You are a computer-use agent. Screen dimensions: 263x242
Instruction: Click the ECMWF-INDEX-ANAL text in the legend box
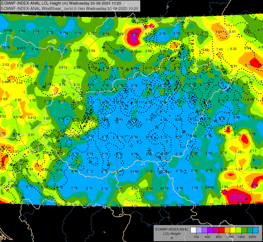coord(172,229)
